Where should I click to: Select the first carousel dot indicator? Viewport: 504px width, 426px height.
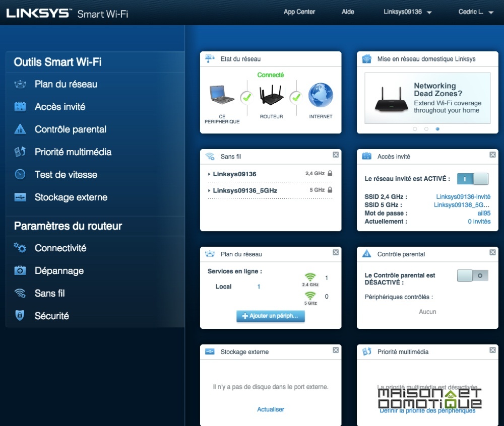click(x=415, y=129)
